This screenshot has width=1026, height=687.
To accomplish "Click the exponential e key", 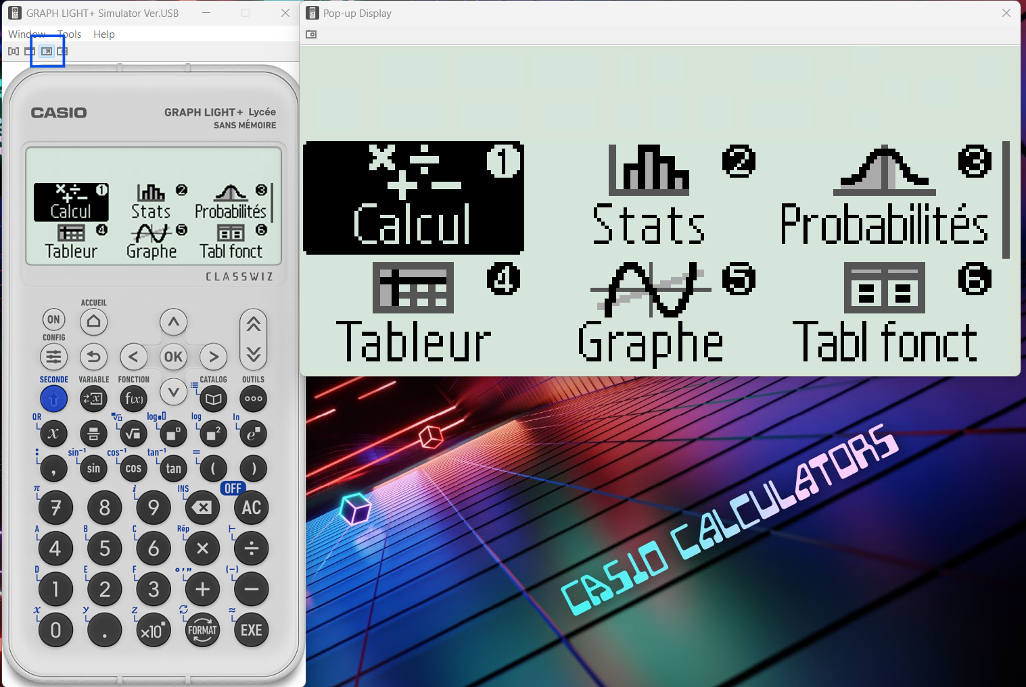I will click(253, 434).
